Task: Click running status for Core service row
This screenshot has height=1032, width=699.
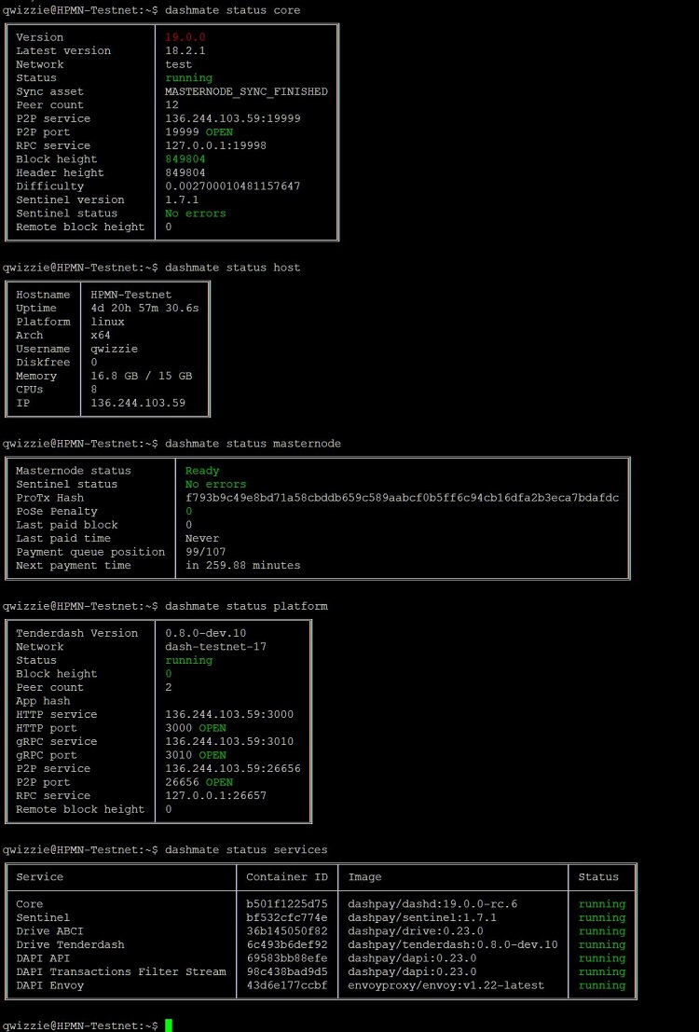Action: pyautogui.click(x=601, y=903)
